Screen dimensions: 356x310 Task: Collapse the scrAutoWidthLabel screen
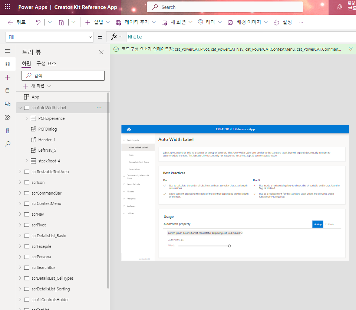click(x=20, y=108)
